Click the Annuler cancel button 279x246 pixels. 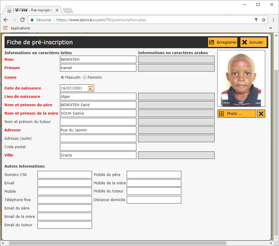coord(254,42)
